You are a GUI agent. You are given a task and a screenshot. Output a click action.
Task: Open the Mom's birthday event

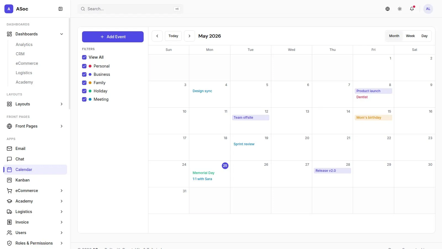[x=373, y=118]
